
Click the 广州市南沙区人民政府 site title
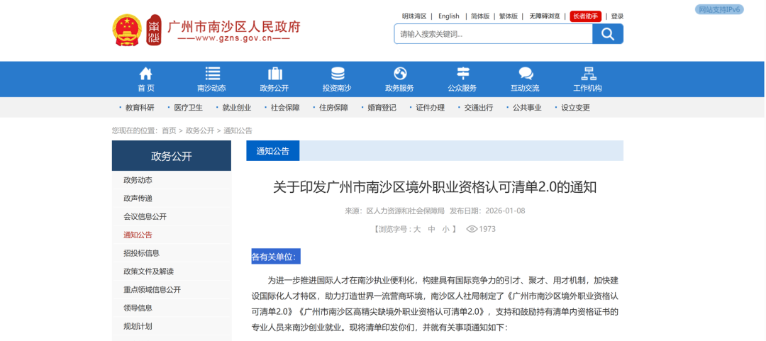[x=234, y=26]
